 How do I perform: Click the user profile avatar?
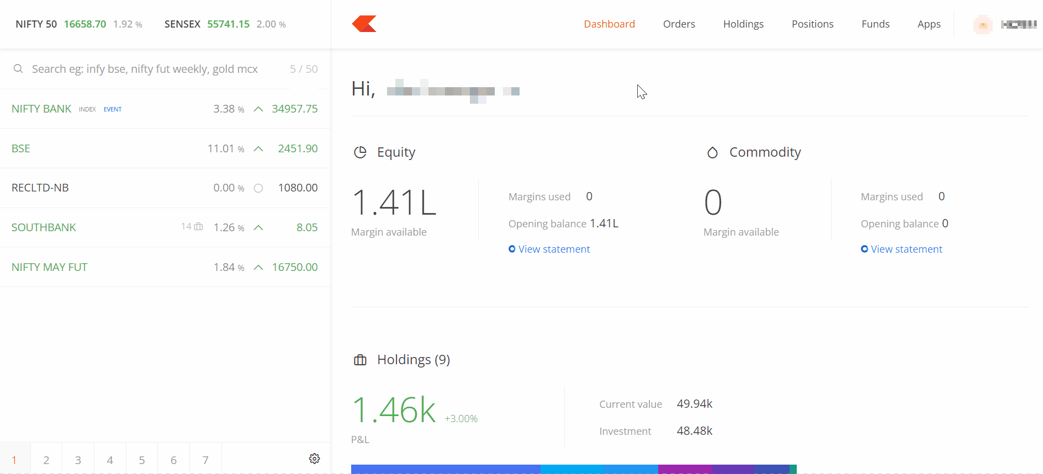click(982, 24)
